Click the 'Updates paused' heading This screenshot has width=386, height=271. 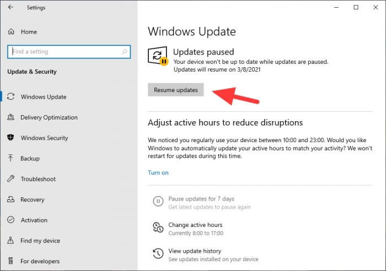pyautogui.click(x=203, y=52)
